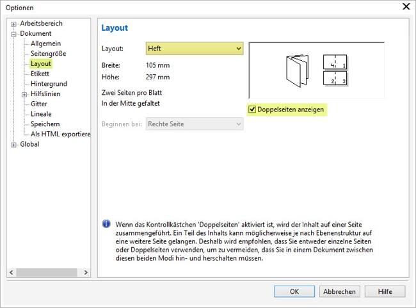Expand the Global tree node
The width and height of the screenshot is (416, 308).
13,145
